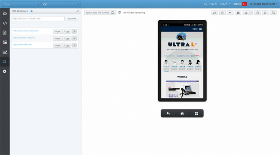Open the Xperia acro HD device selector
The image size is (280, 155).
pos(100,12)
